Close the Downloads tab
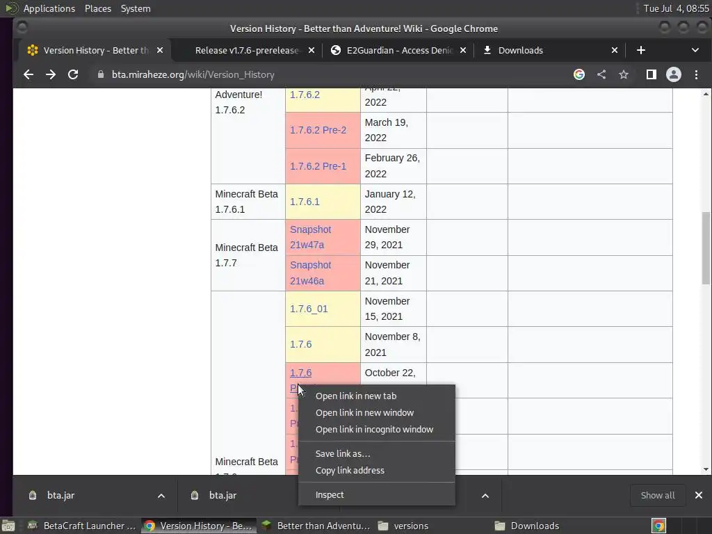Viewport: 712px width, 534px height. 615,50
